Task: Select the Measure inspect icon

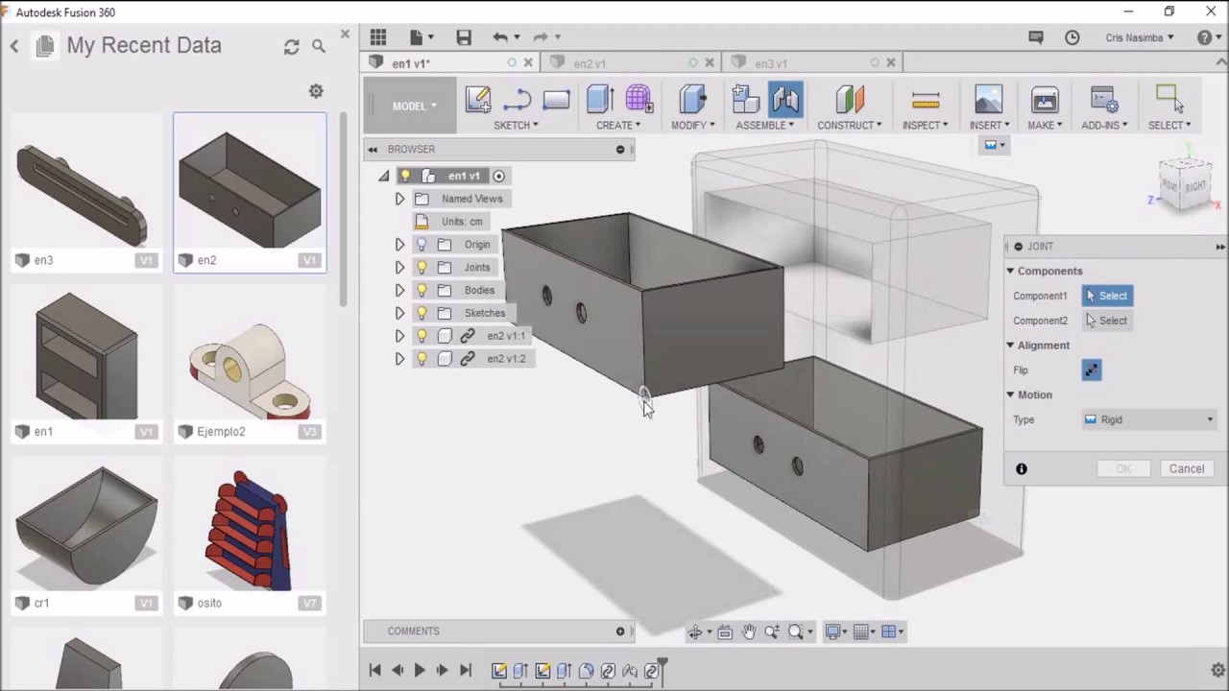Action: (925, 100)
